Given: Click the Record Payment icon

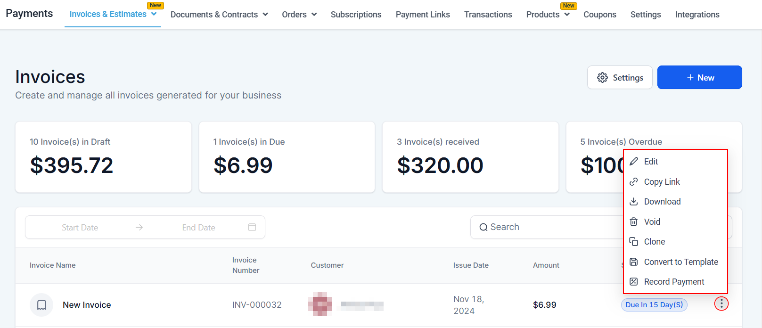Looking at the screenshot, I should (x=634, y=282).
